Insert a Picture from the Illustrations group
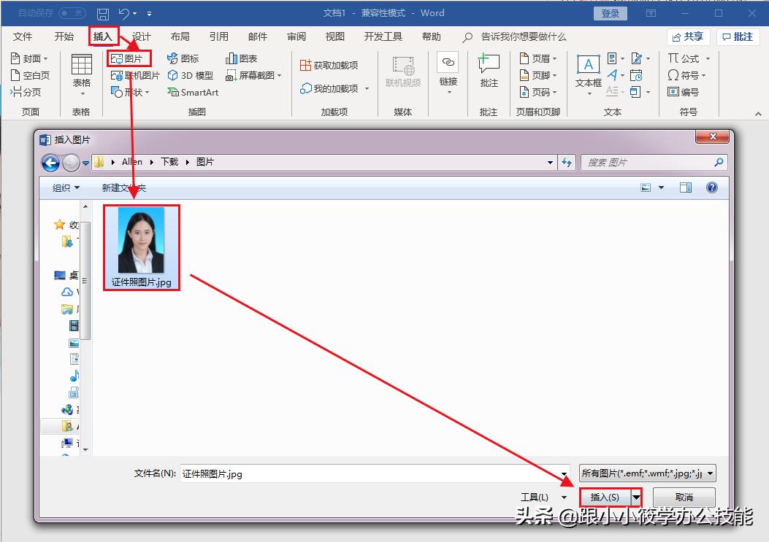This screenshot has width=769, height=542. tap(129, 58)
